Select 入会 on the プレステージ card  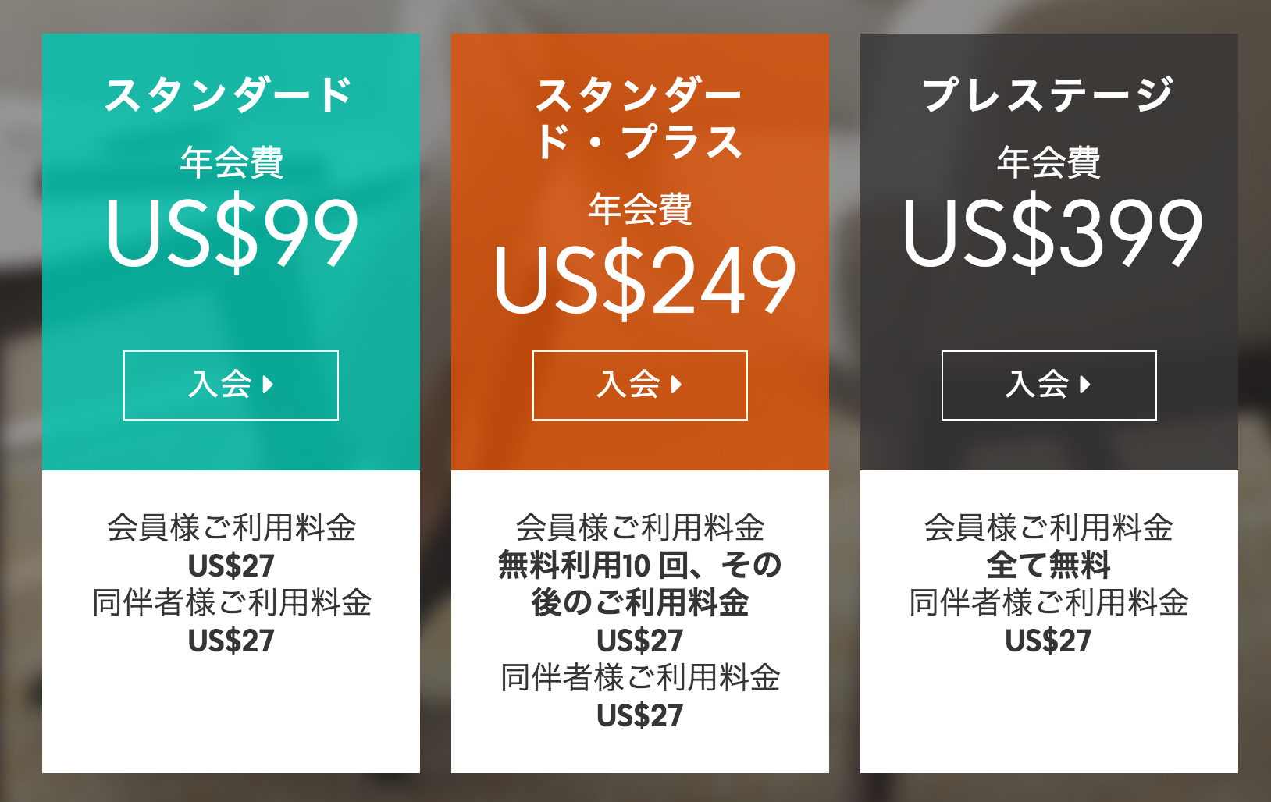pyautogui.click(x=1049, y=385)
